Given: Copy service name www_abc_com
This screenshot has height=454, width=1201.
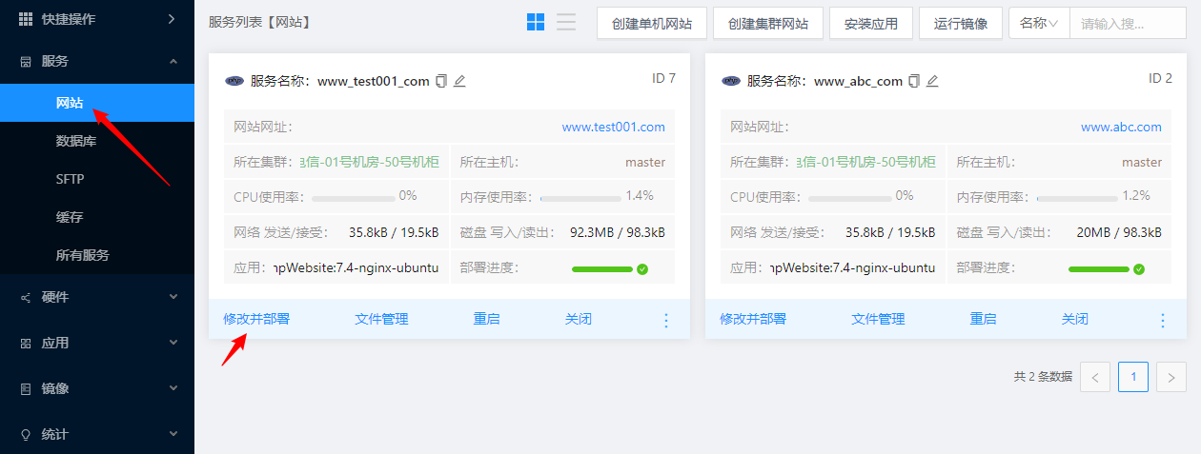Looking at the screenshot, I should pos(914,81).
